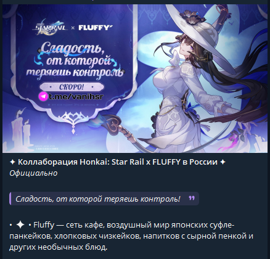Click the СКОРО! badge on the banner
Image resolution: width=270 pixels, height=259 pixels.
point(72,87)
